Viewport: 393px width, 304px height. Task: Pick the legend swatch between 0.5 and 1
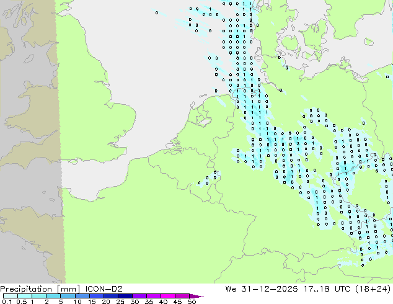(25, 296)
